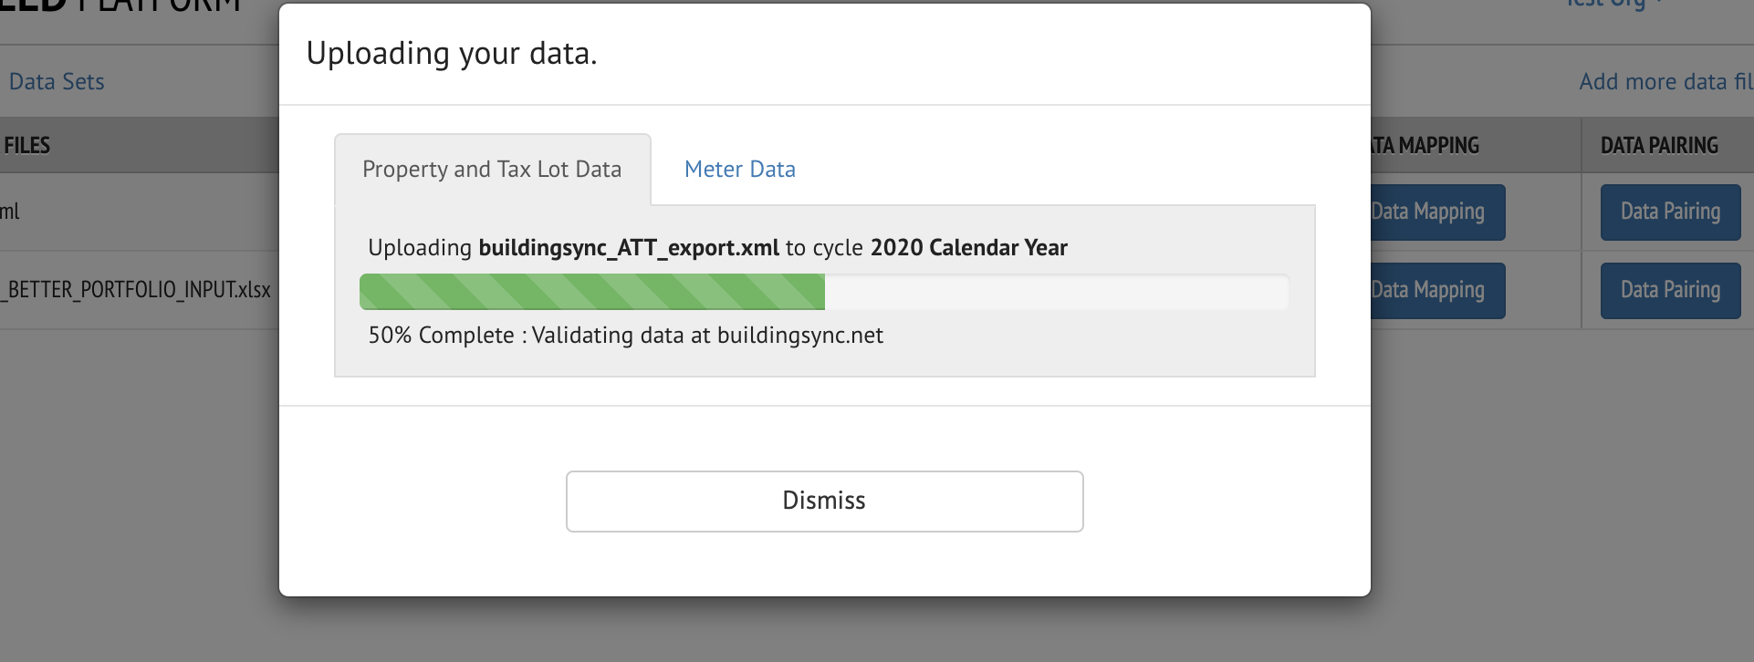This screenshot has height=662, width=1754.
Task: Click the Data Sets link
Action: (57, 81)
